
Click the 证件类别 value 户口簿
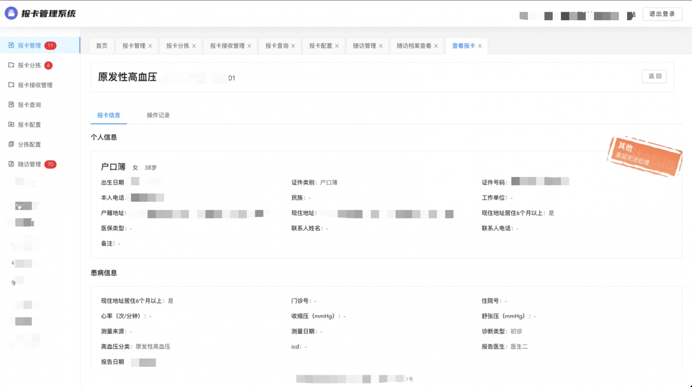pos(329,183)
